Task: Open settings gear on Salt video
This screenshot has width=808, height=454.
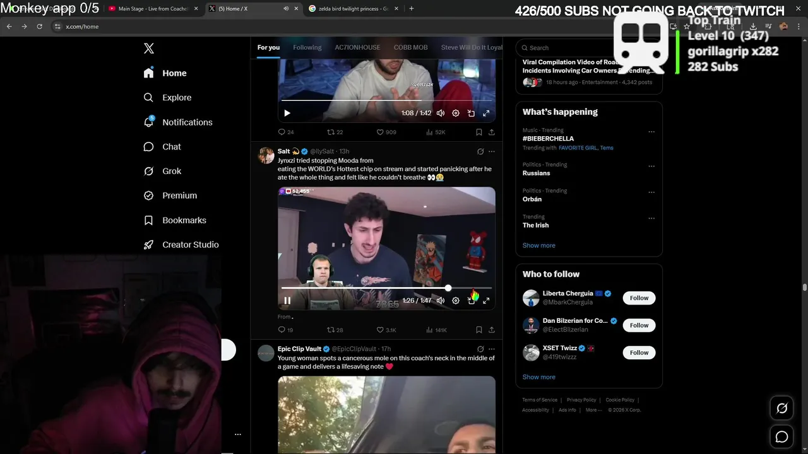Action: (x=456, y=301)
